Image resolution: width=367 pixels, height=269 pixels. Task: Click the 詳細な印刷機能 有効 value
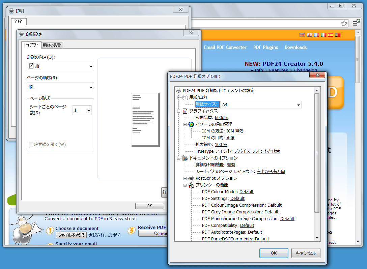point(231,165)
